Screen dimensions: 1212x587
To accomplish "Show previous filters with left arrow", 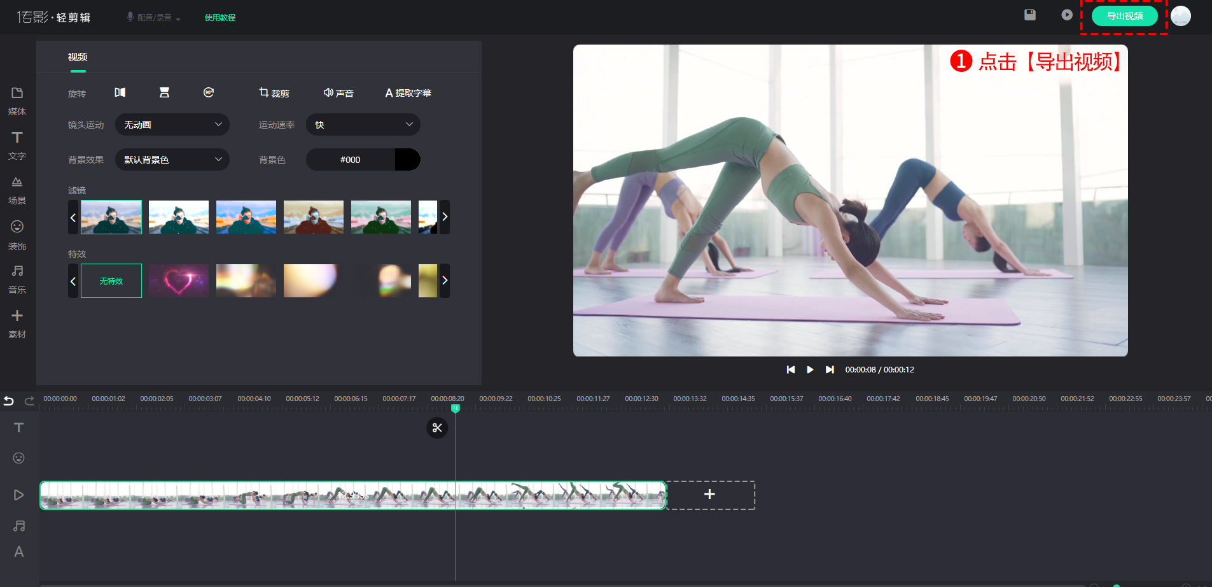I will (73, 217).
